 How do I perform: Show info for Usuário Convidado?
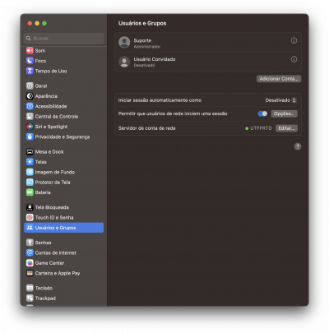294,59
